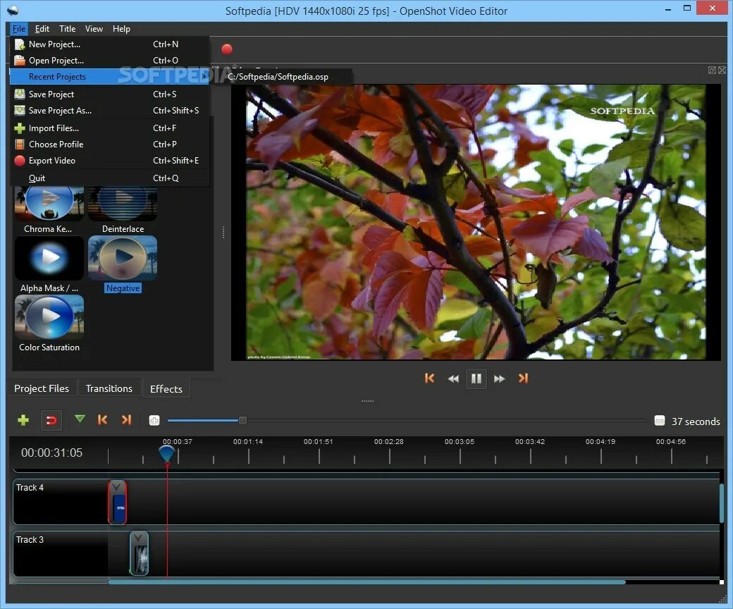Click the 00:00:31:05 timecode display
Image resolution: width=733 pixels, height=609 pixels.
click(52, 453)
